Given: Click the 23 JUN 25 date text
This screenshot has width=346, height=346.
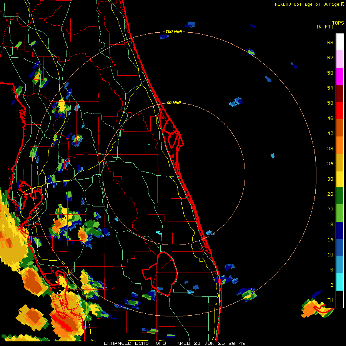Looking at the screenshot, I should click(210, 343).
